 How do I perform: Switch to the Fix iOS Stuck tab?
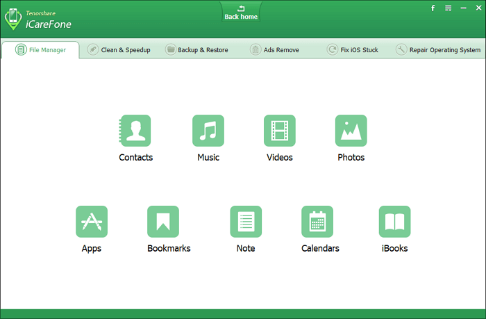click(353, 49)
